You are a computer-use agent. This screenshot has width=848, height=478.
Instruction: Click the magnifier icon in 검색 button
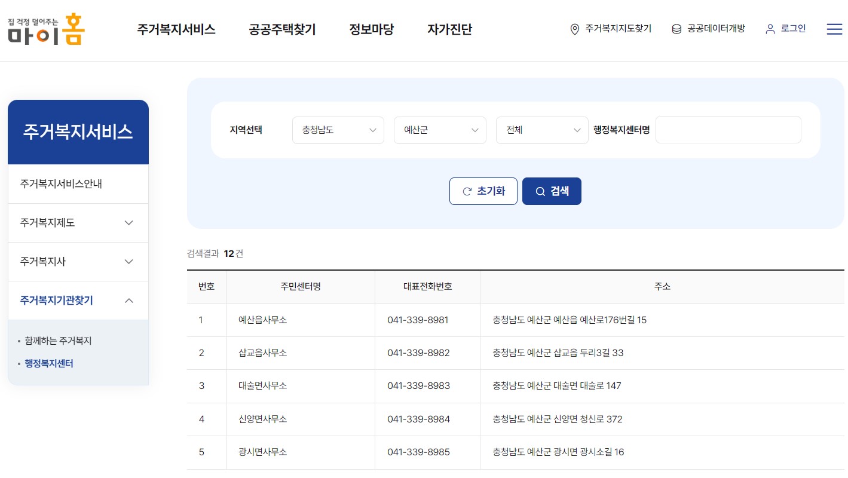(x=540, y=191)
